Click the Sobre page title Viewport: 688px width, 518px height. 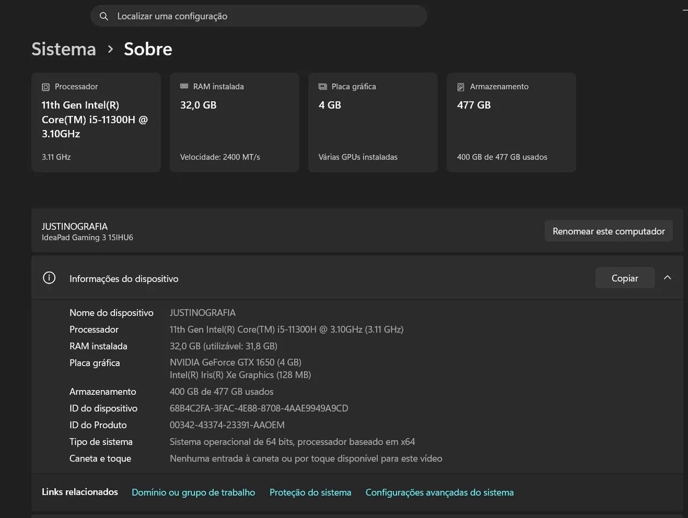point(148,49)
